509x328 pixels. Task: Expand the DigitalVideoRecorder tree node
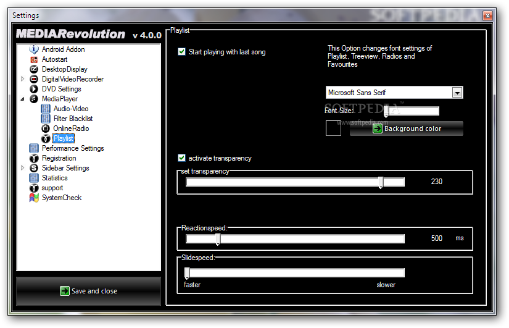pos(22,79)
